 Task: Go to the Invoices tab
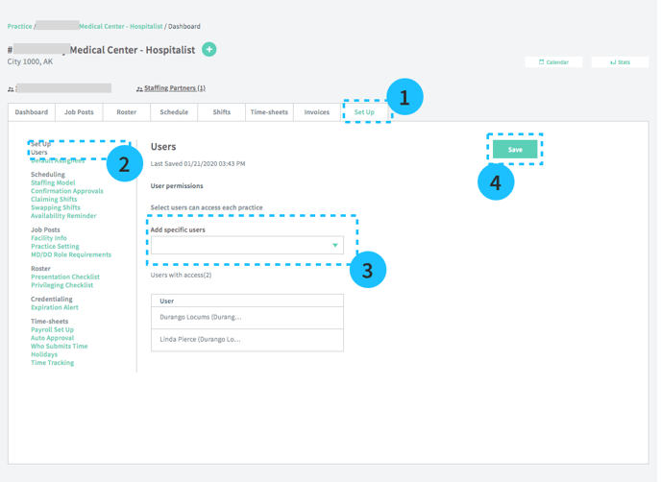click(317, 112)
